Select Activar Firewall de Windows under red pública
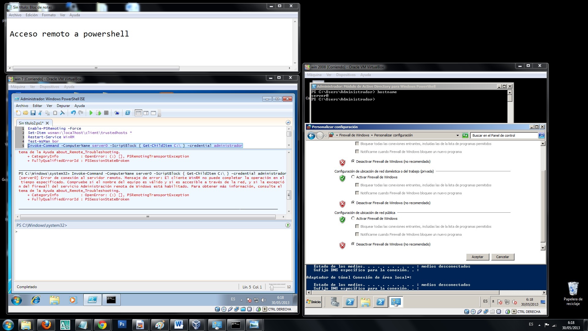The height and width of the screenshot is (331, 588). (353, 219)
